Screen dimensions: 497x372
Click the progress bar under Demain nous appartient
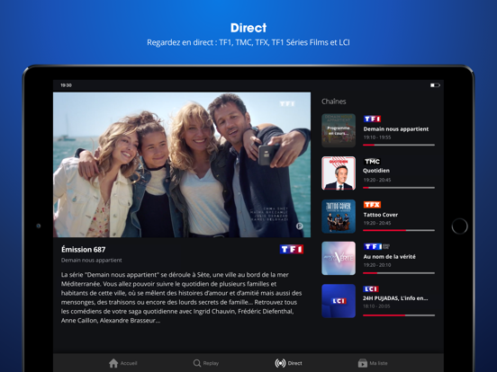pyautogui.click(x=399, y=145)
